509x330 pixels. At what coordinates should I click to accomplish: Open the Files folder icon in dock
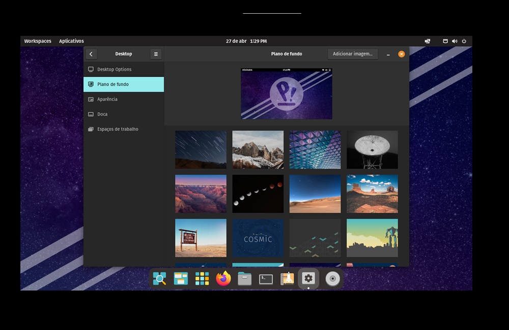coord(245,279)
